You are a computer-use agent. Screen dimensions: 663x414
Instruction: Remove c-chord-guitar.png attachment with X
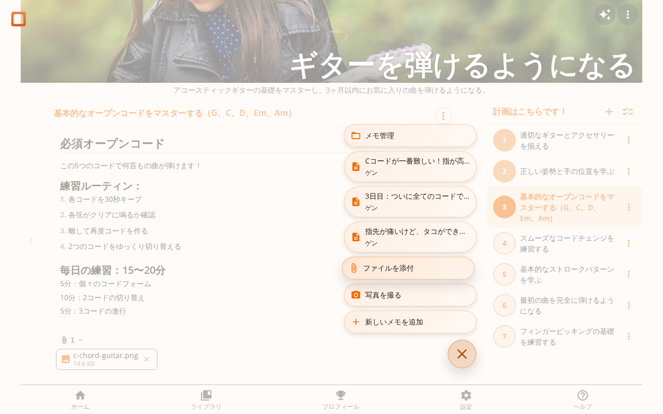coord(147,359)
